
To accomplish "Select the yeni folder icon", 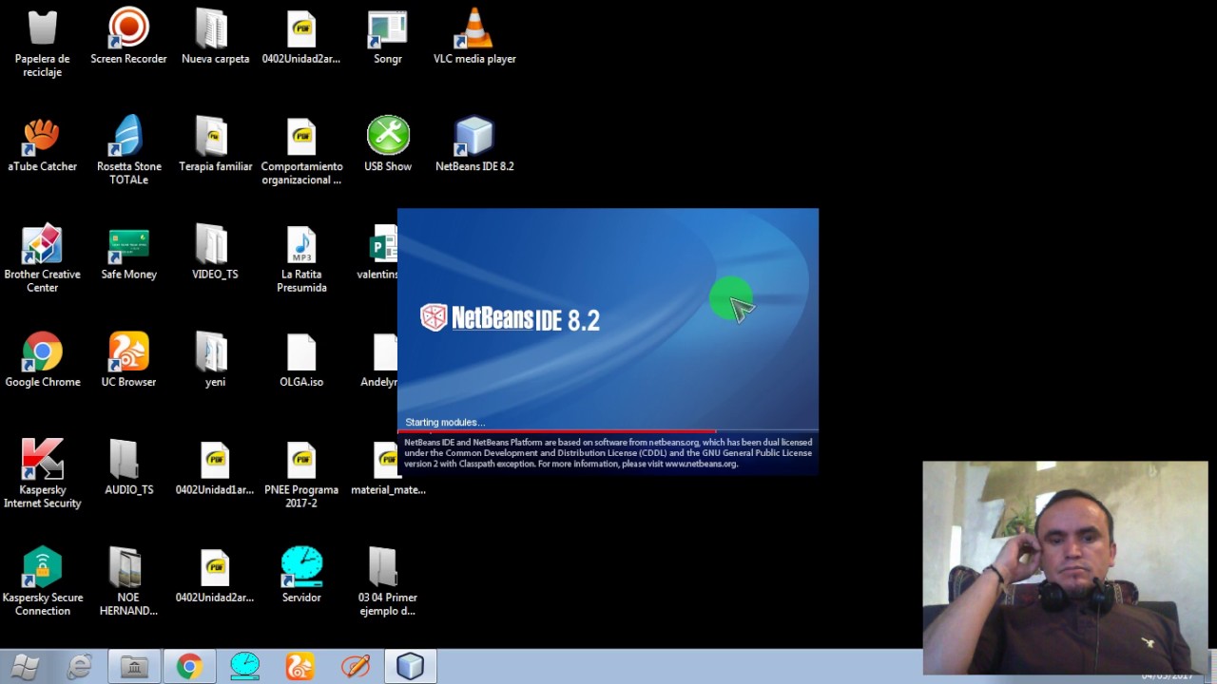I will (215, 360).
